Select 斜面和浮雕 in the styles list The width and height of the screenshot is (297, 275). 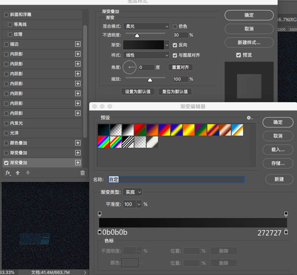20,14
